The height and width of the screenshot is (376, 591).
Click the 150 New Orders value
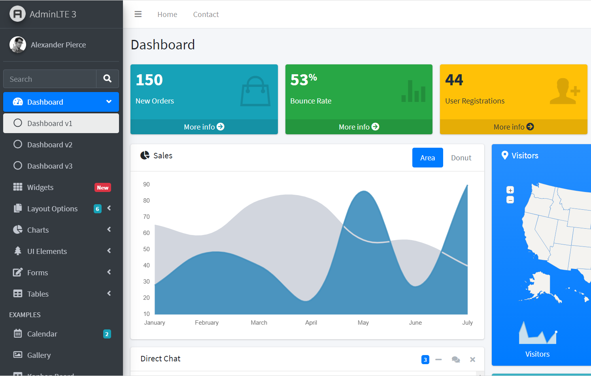click(149, 80)
